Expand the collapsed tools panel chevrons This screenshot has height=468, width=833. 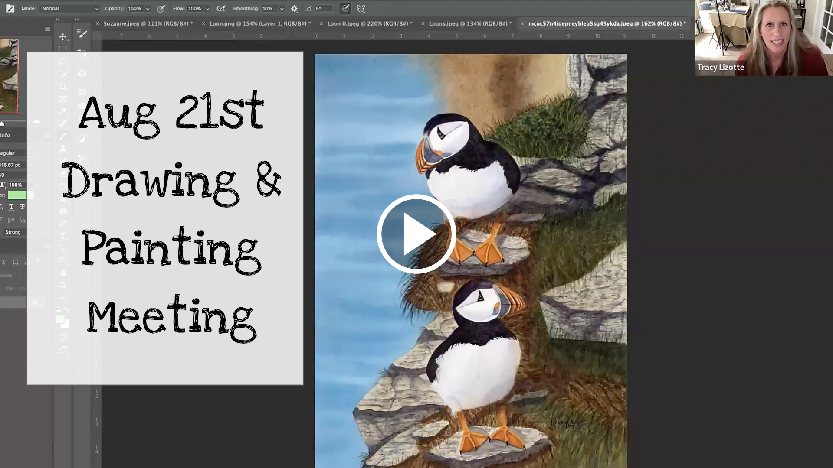[58, 19]
